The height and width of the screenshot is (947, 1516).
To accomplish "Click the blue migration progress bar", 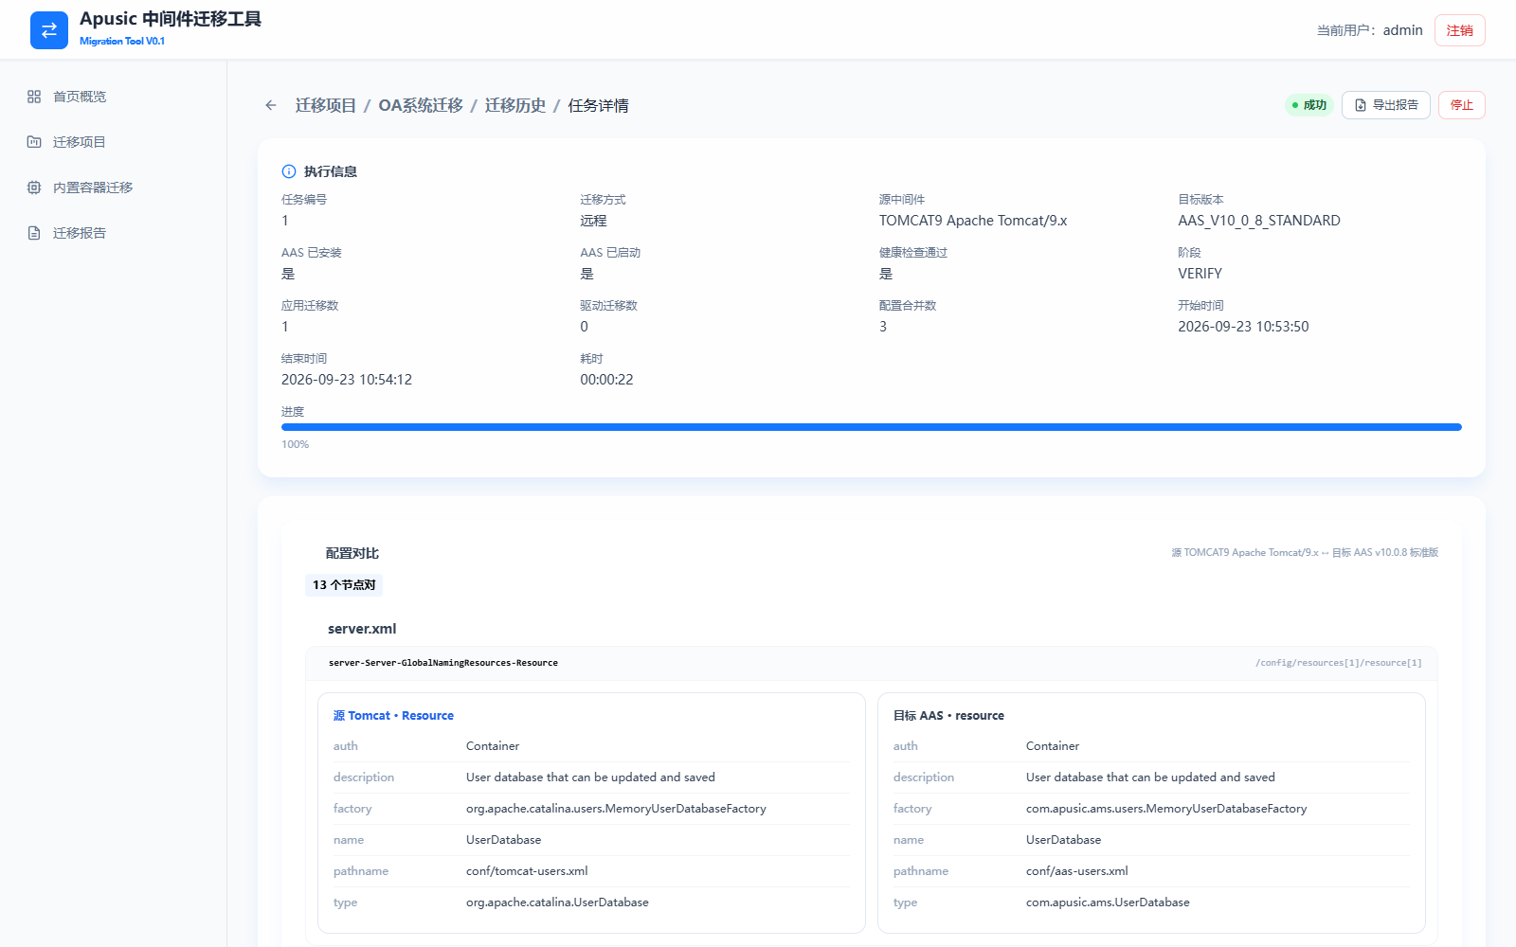I will coord(872,427).
